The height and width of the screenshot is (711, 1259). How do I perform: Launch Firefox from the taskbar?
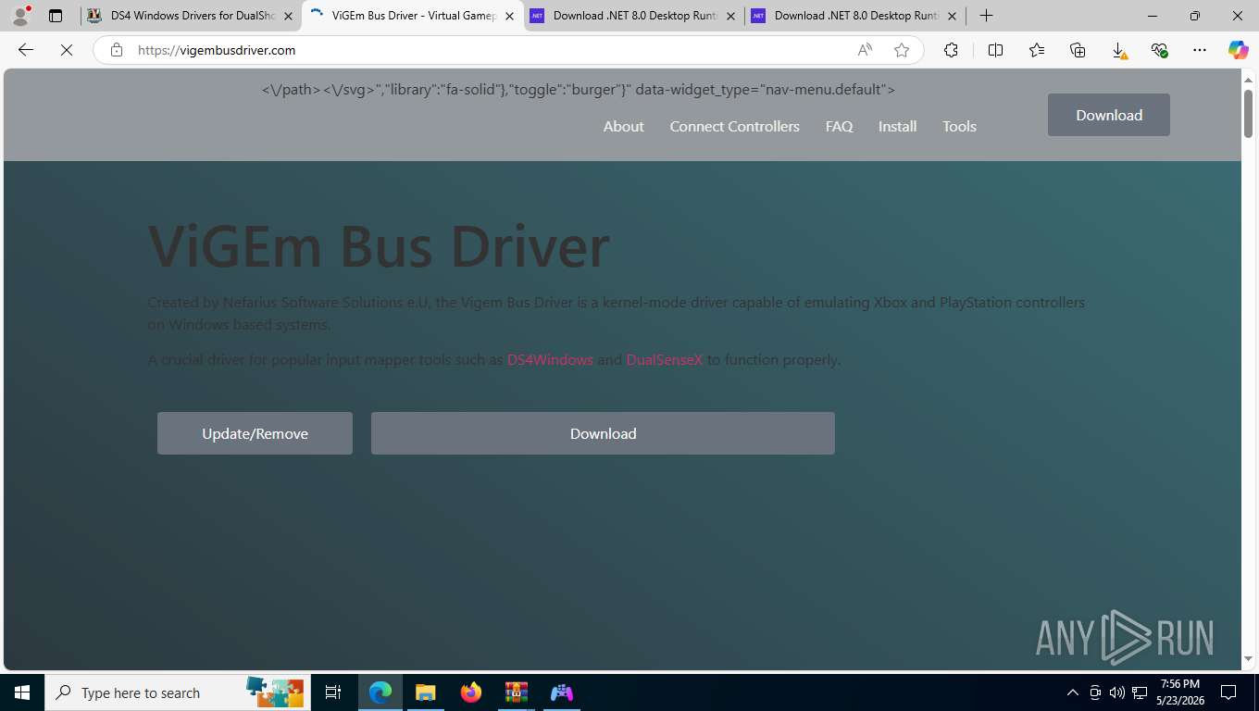[x=470, y=692]
